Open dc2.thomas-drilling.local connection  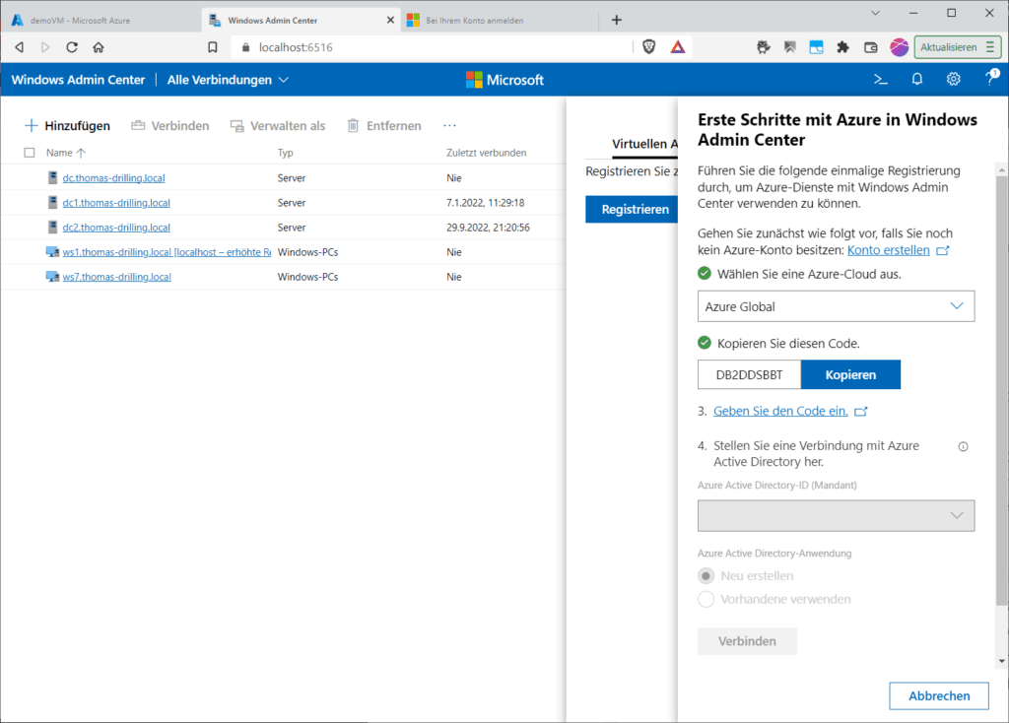tap(116, 228)
